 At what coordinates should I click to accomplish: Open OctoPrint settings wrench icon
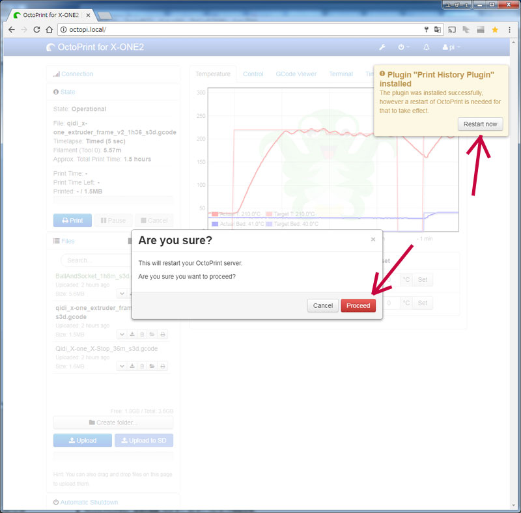coord(382,47)
